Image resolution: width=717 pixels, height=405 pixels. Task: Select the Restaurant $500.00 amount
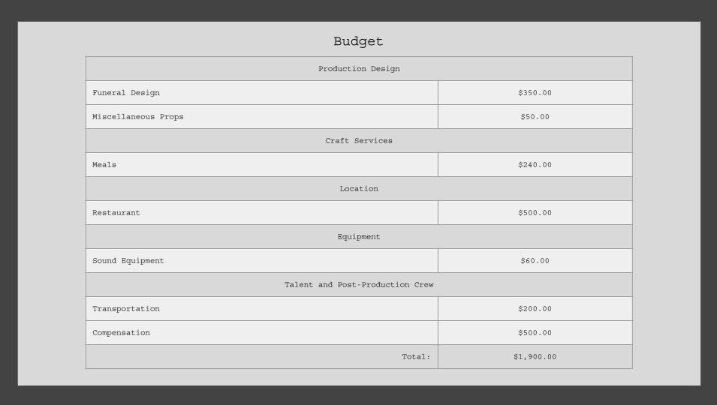[535, 213]
